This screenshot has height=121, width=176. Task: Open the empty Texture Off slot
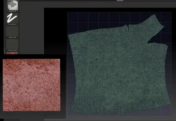click(12, 44)
